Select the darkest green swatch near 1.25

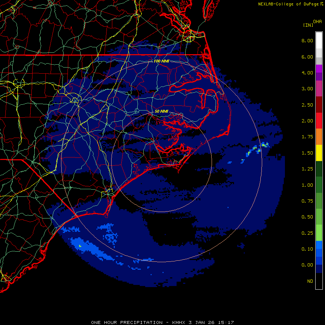[319, 169]
